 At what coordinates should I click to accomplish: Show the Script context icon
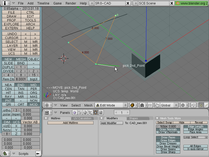(x=80, y=113)
